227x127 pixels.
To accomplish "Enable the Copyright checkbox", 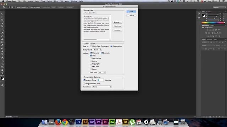I will coord(91,64).
